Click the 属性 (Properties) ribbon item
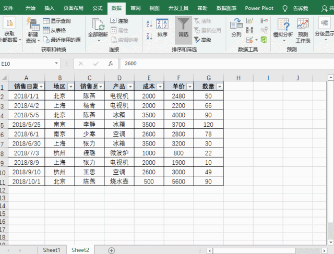The height and width of the screenshot is (254, 334). coord(120,30)
